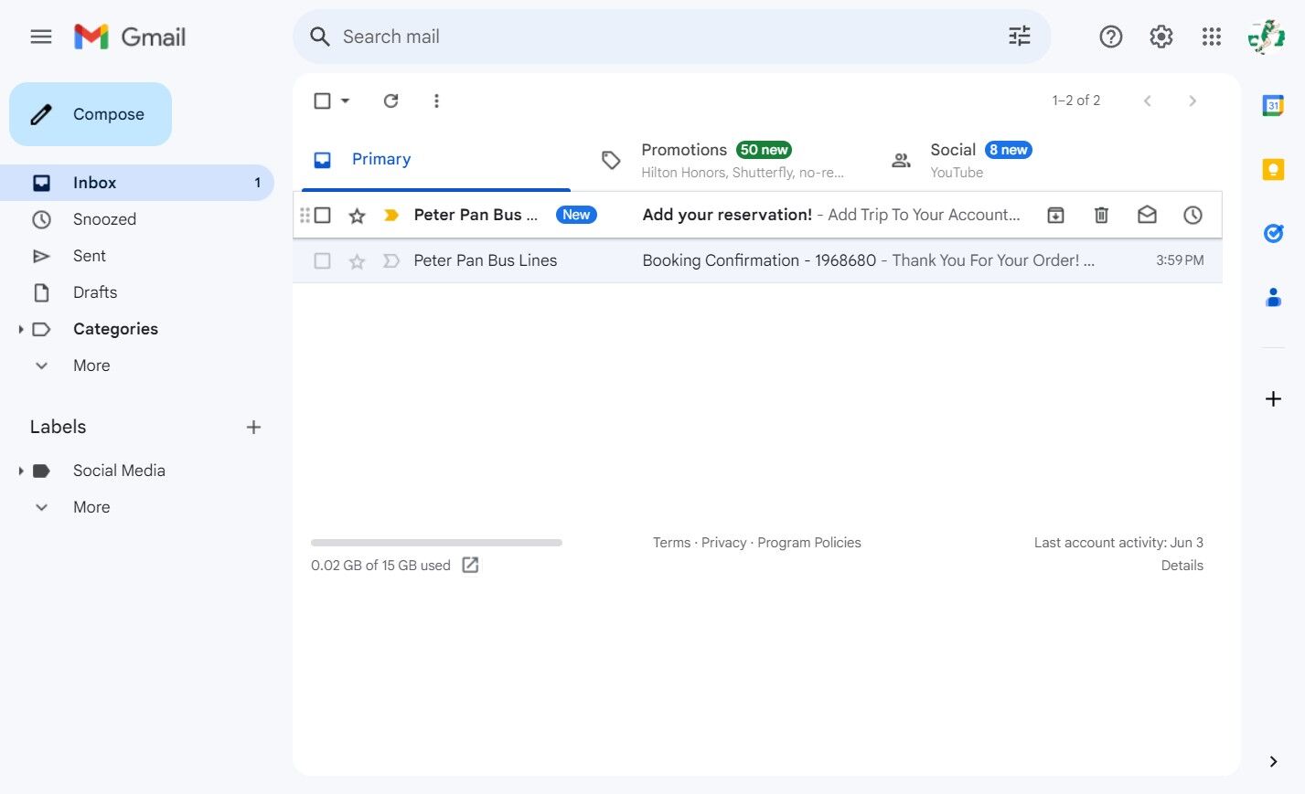The height and width of the screenshot is (794, 1305).
Task: Open the Google apps grid
Action: tap(1212, 37)
